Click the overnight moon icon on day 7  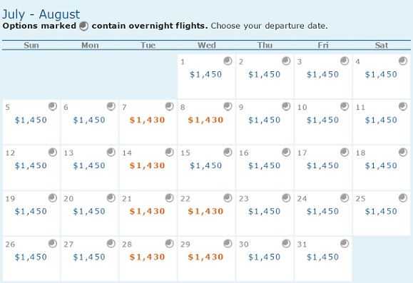tap(169, 106)
